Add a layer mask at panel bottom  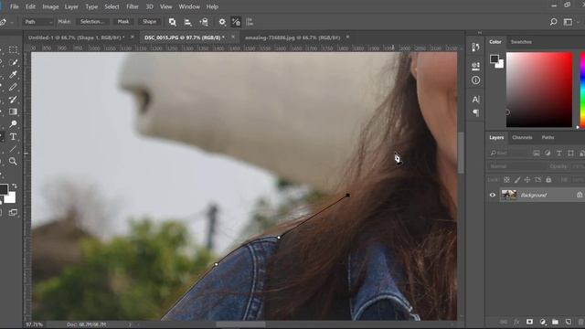click(529, 322)
